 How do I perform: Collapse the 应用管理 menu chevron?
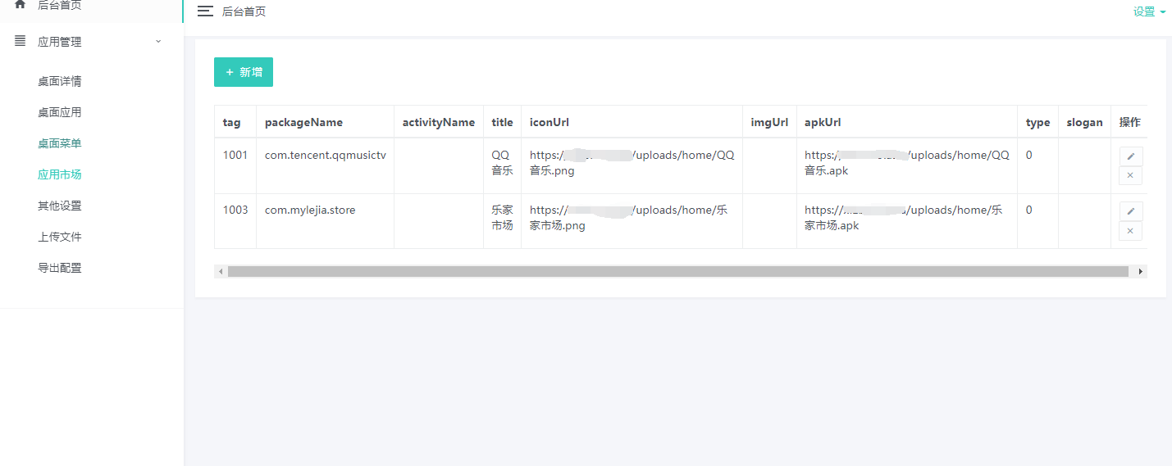(x=158, y=41)
